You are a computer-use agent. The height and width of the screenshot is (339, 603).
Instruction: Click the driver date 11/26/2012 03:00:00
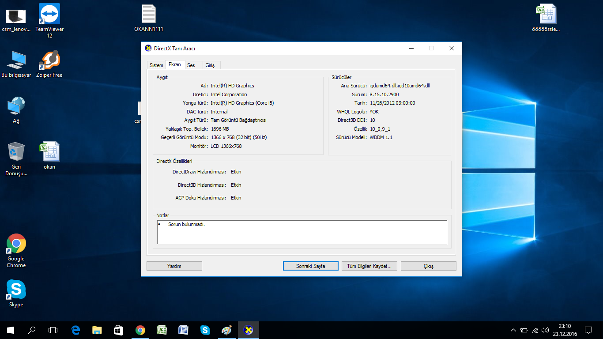coord(392,103)
